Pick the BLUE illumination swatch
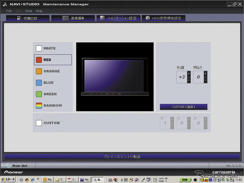244x183 pixels. (39, 83)
